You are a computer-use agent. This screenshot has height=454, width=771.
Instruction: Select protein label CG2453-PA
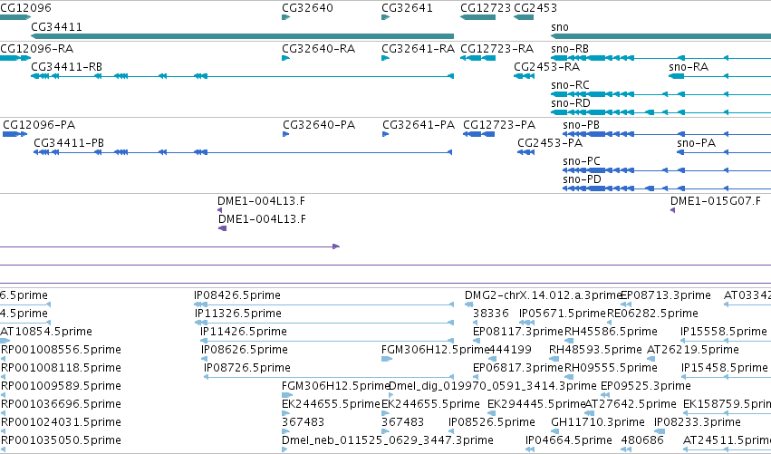click(x=550, y=143)
